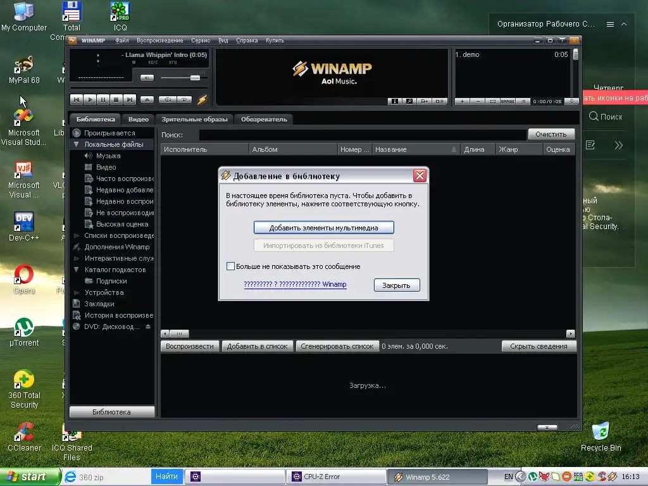Viewport: 648px width, 486px height.
Task: Select Закладки in the library tree
Action: click(x=99, y=304)
